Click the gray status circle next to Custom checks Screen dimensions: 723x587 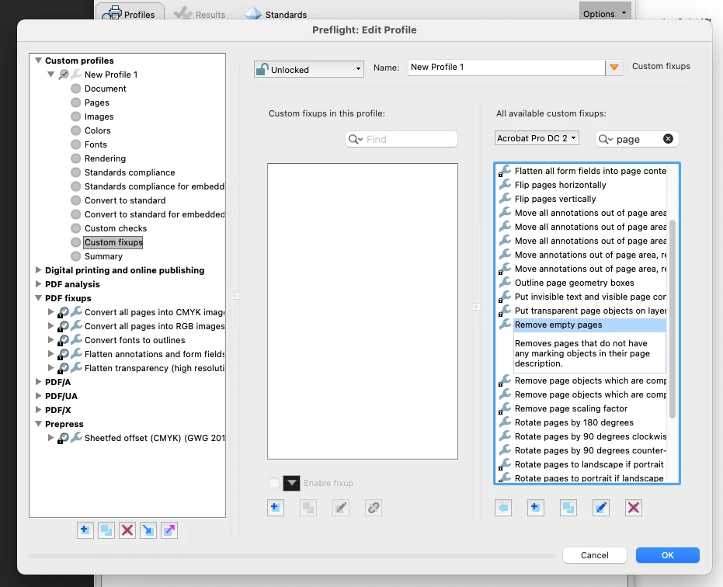coord(75,228)
